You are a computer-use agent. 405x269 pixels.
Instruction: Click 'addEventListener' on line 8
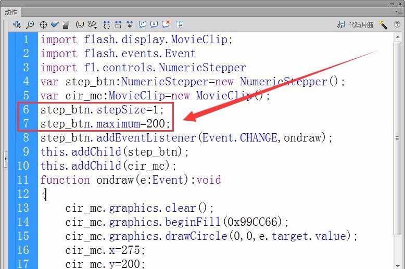click(x=146, y=137)
